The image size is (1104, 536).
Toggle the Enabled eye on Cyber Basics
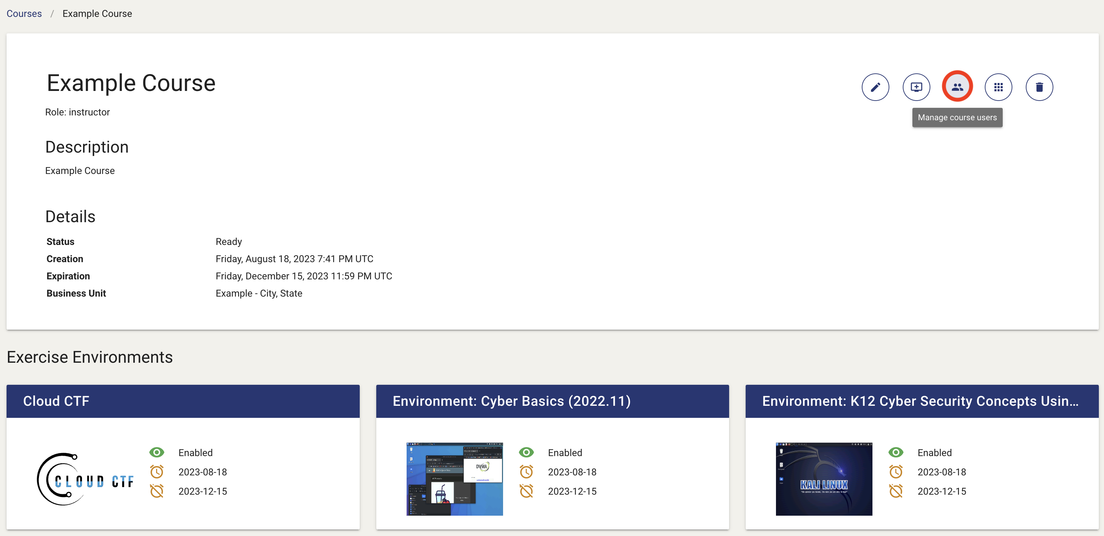tap(527, 452)
